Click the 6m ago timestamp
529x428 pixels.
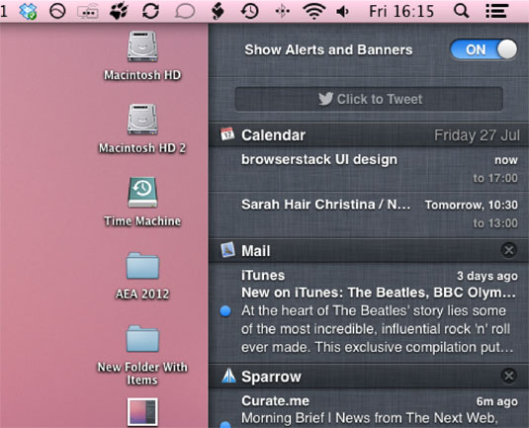point(497,401)
